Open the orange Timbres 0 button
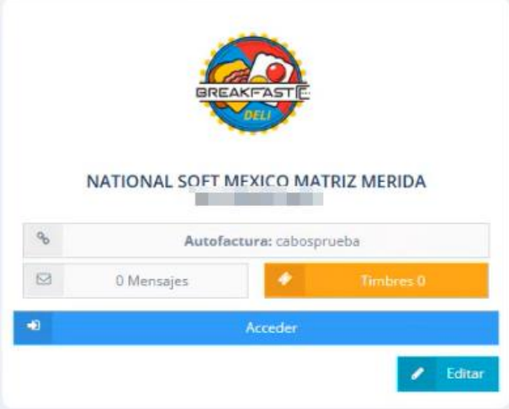This screenshot has width=509, height=409. point(376,281)
